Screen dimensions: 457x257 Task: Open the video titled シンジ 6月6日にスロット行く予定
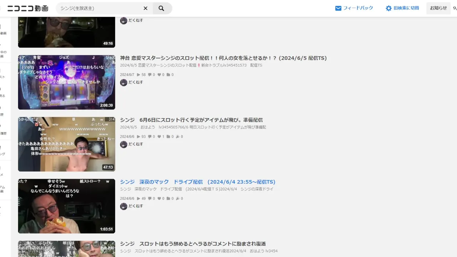191,120
